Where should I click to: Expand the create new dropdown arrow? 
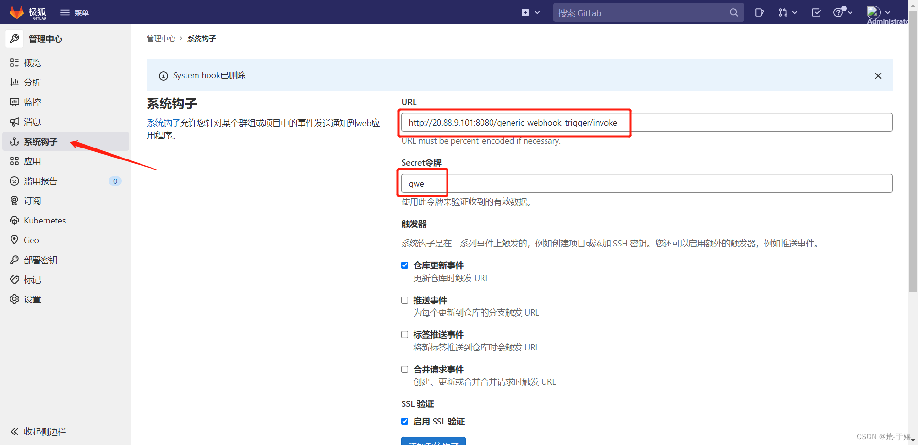pyautogui.click(x=537, y=13)
